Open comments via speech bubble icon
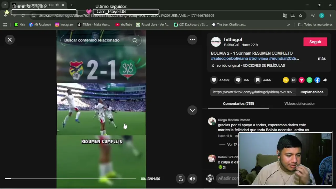The height and width of the screenshot is (189, 336). click(238, 80)
